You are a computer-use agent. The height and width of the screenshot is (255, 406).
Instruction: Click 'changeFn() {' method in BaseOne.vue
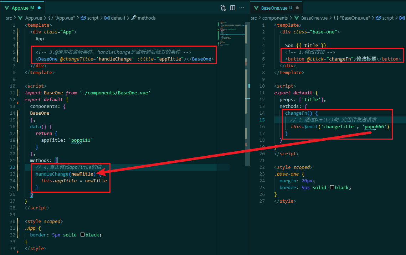(x=302, y=113)
